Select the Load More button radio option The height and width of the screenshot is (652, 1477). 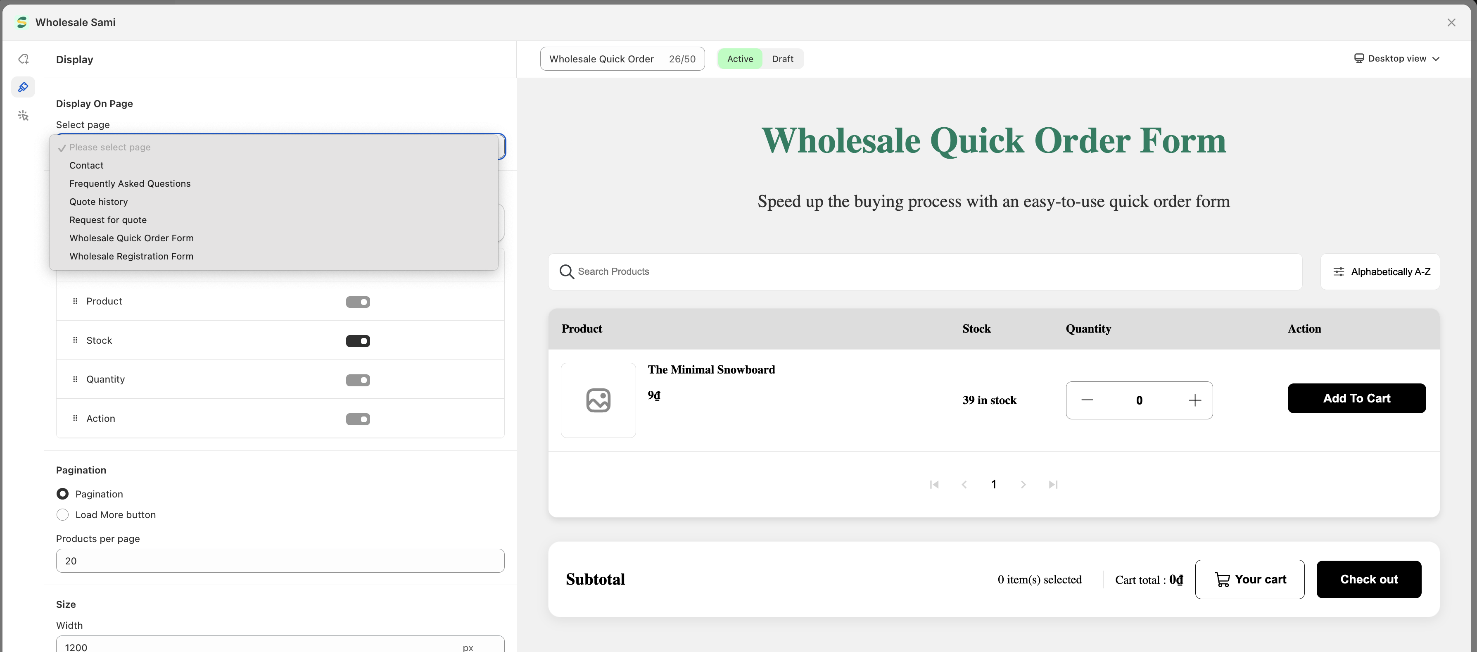[x=62, y=515]
